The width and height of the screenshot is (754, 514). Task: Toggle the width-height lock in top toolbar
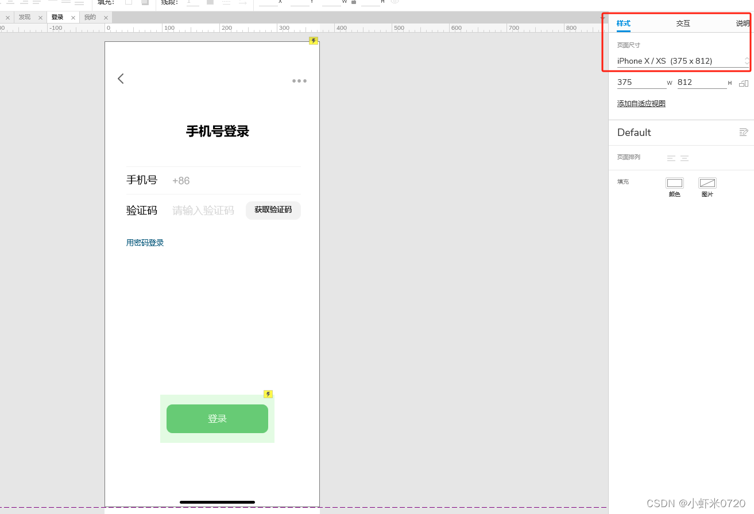353,2
